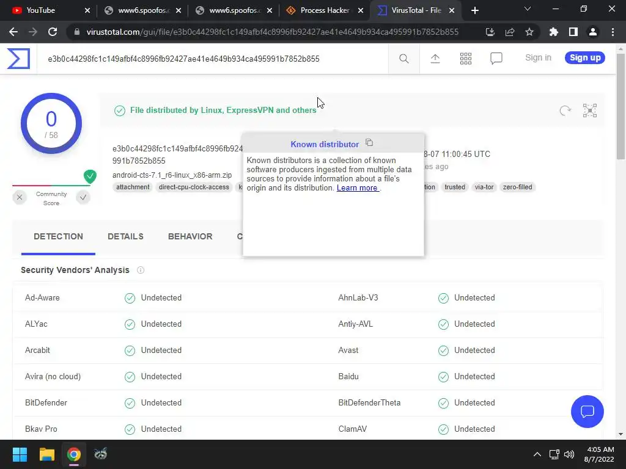The width and height of the screenshot is (626, 469).
Task: Click the VirusTotal logo icon
Action: [x=18, y=59]
